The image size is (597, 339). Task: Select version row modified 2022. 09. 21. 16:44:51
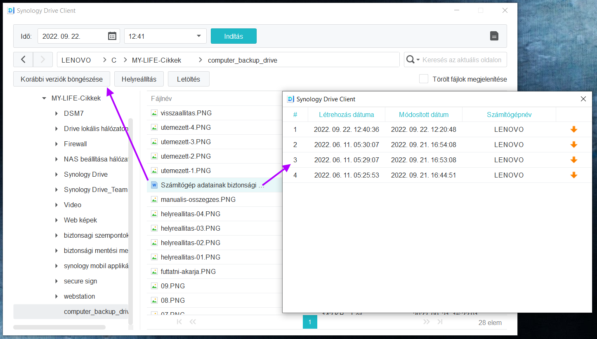(437, 175)
